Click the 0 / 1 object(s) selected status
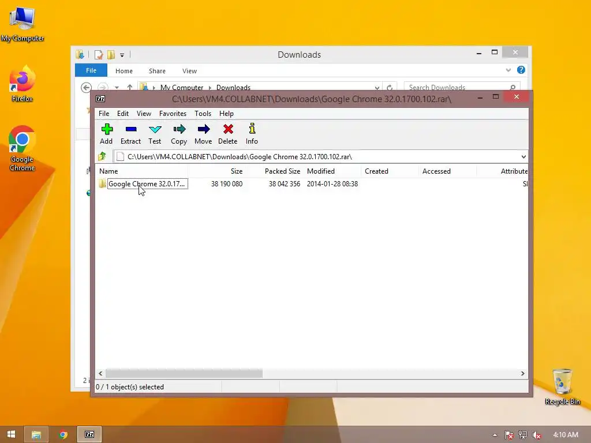Viewport: 591px width, 443px height. [130, 387]
